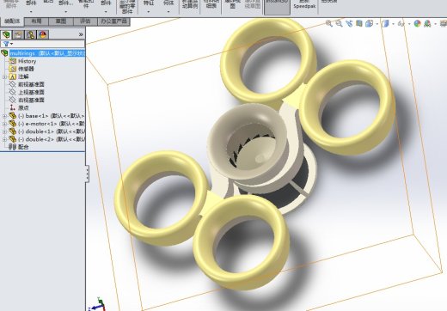Viewport: 447px width, 311px height.
Task: Switch to the 办公室产品 office products tab
Action: (x=114, y=21)
